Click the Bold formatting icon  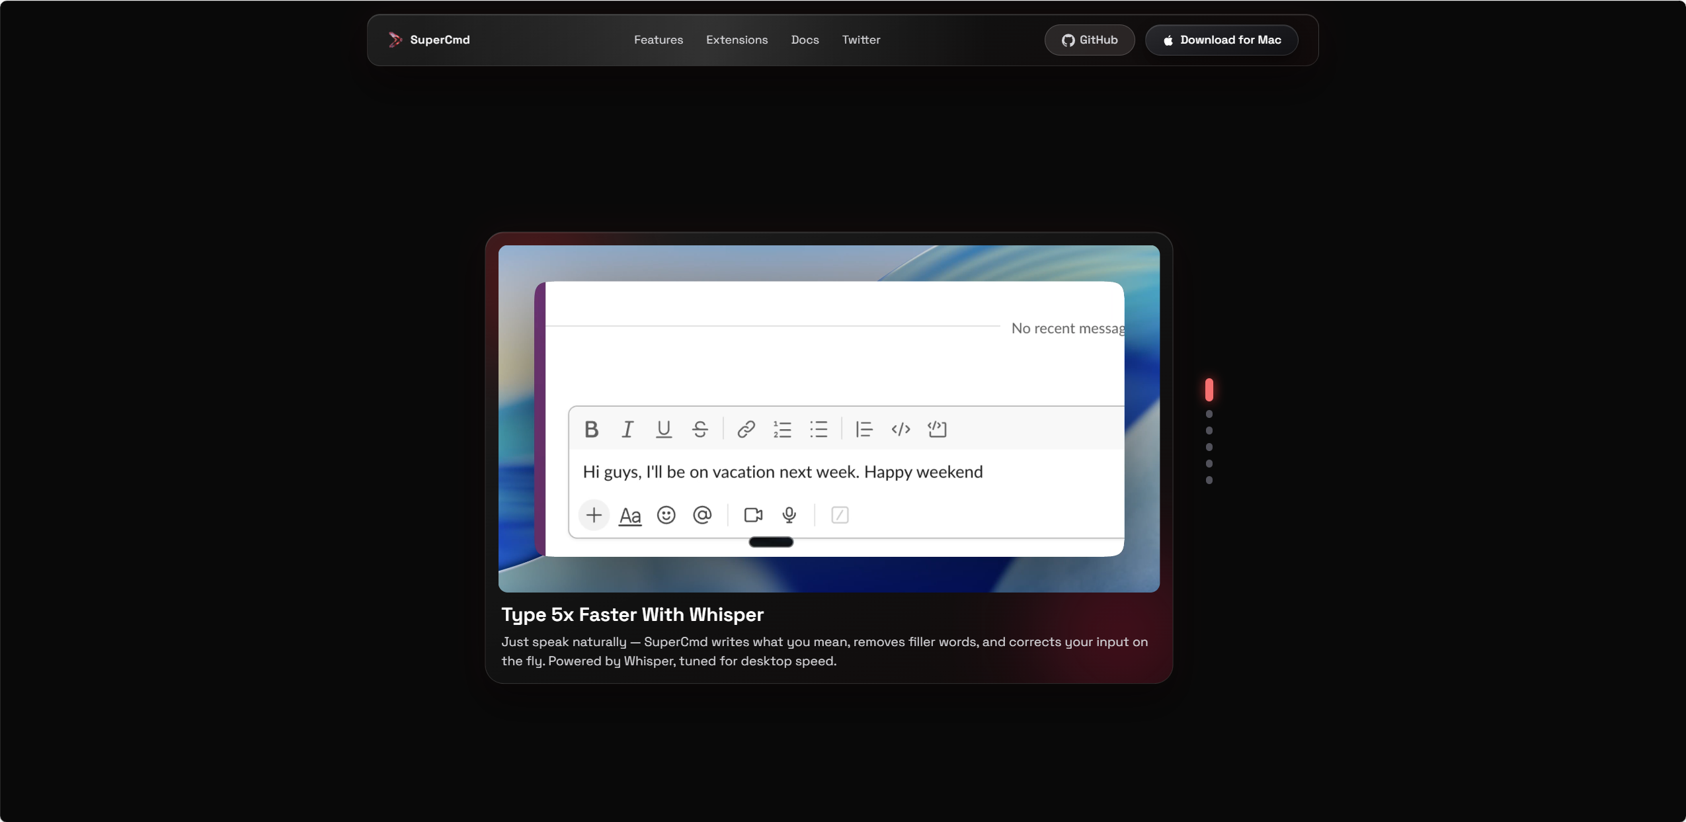(x=591, y=430)
